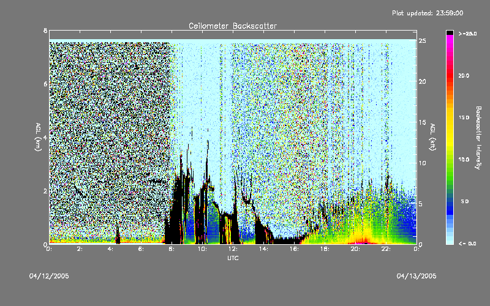Click the 'AGL (km)' axis label
Image resolution: width=490 pixels, height=306 pixels.
(38, 137)
